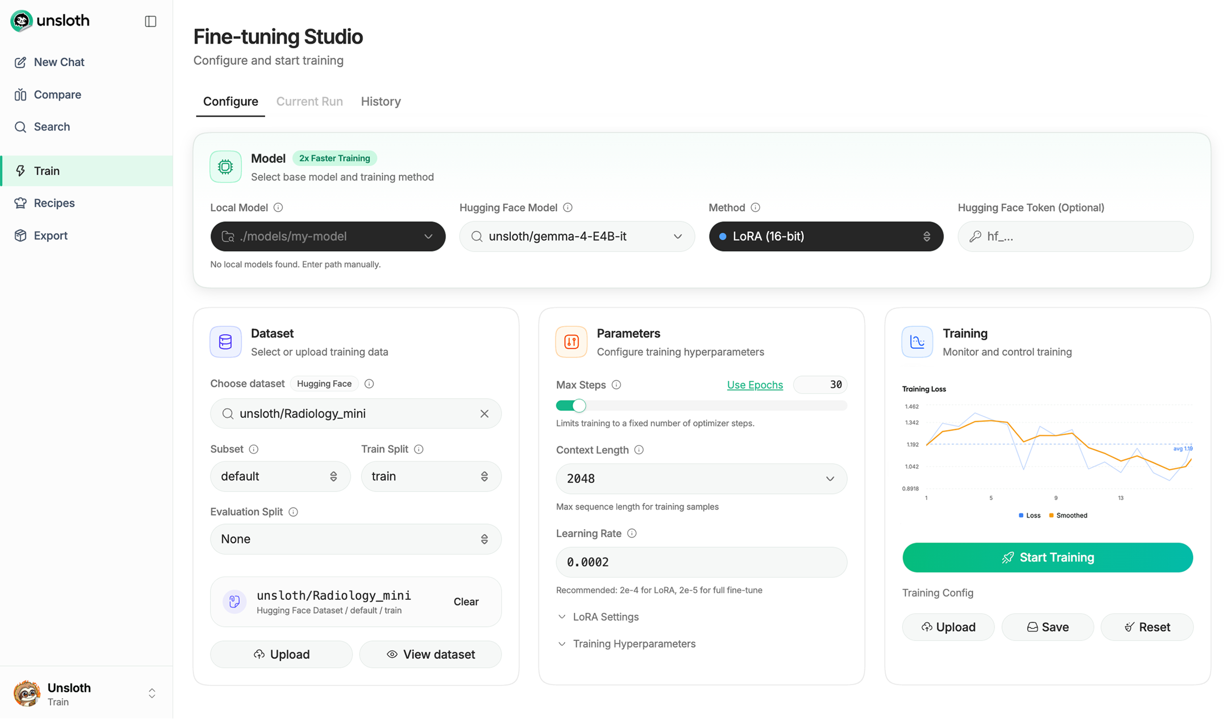Click the dataset search magnifier icon
This screenshot has width=1230, height=719.
pyautogui.click(x=228, y=413)
